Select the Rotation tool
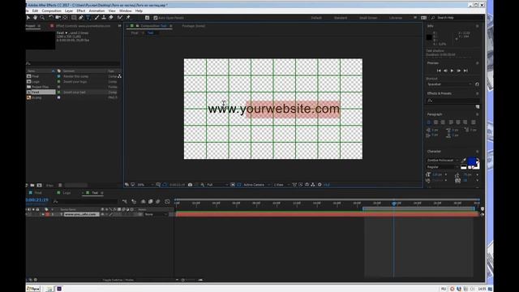Screen dimensions: 519x292 50,18
